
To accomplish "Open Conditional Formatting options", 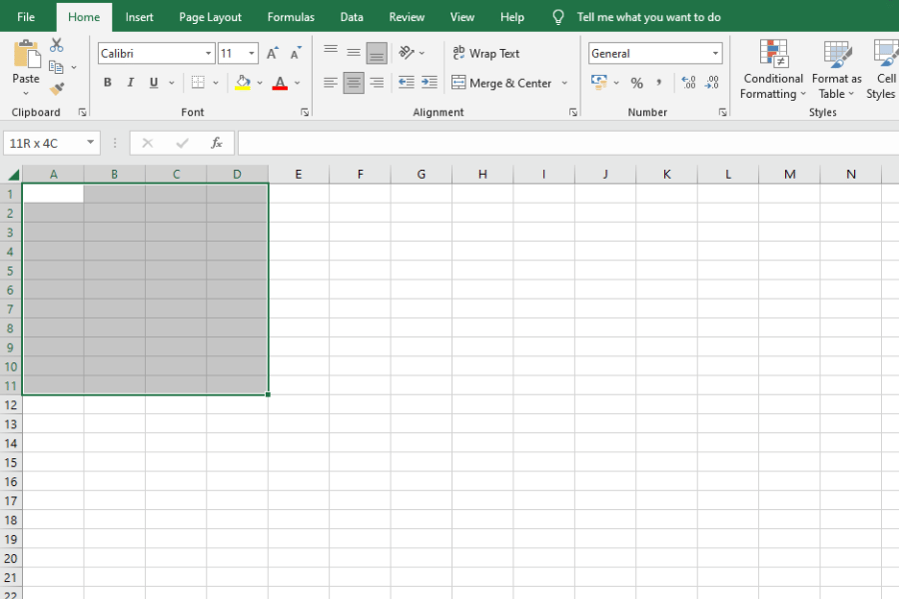I will click(771, 70).
